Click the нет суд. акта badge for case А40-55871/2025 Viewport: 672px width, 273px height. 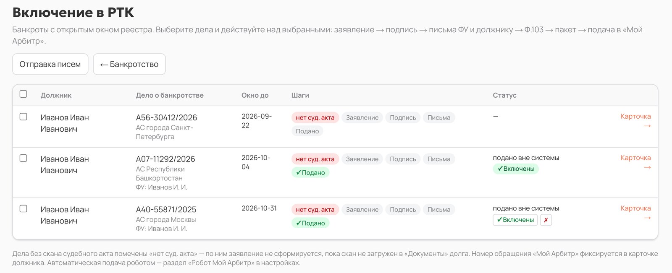pos(315,209)
